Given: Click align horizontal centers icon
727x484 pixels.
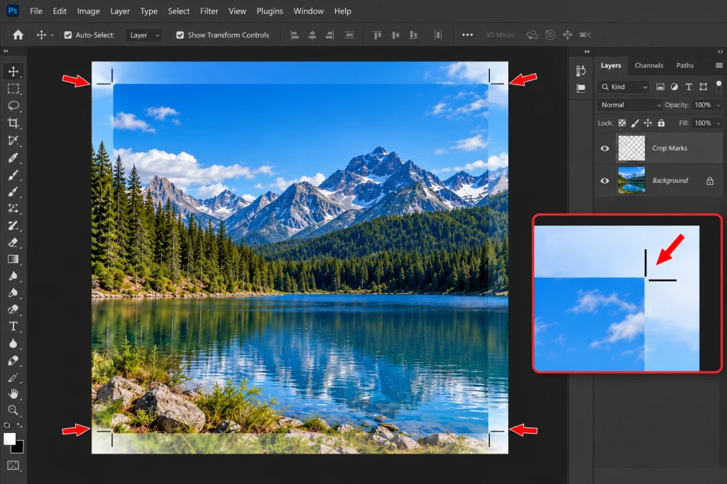Looking at the screenshot, I should (x=312, y=35).
